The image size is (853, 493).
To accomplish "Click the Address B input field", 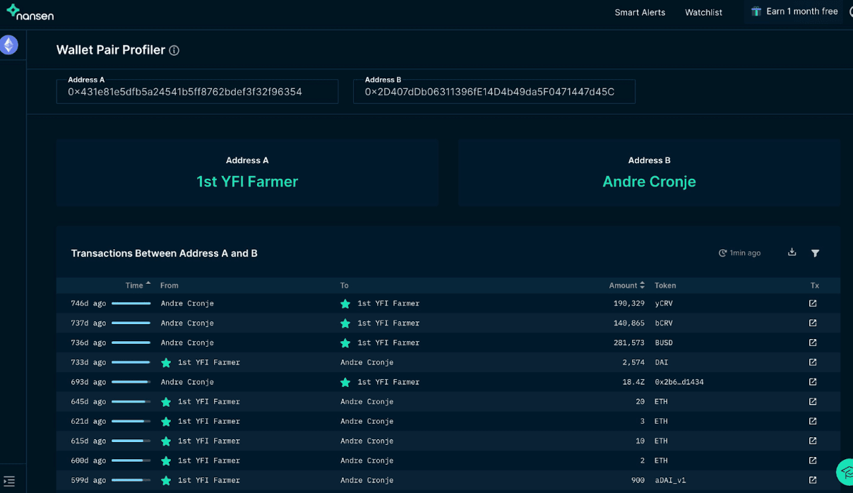I will (494, 92).
